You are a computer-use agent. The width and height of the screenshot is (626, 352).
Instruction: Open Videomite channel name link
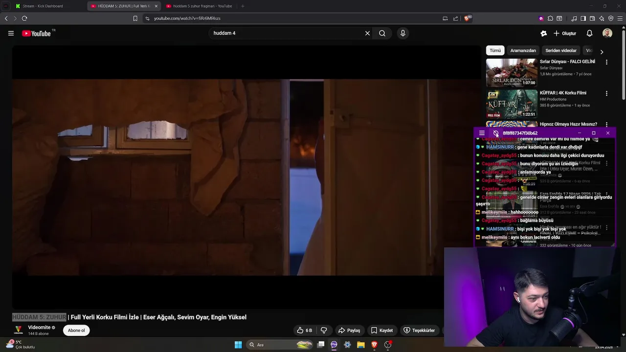[x=39, y=328]
